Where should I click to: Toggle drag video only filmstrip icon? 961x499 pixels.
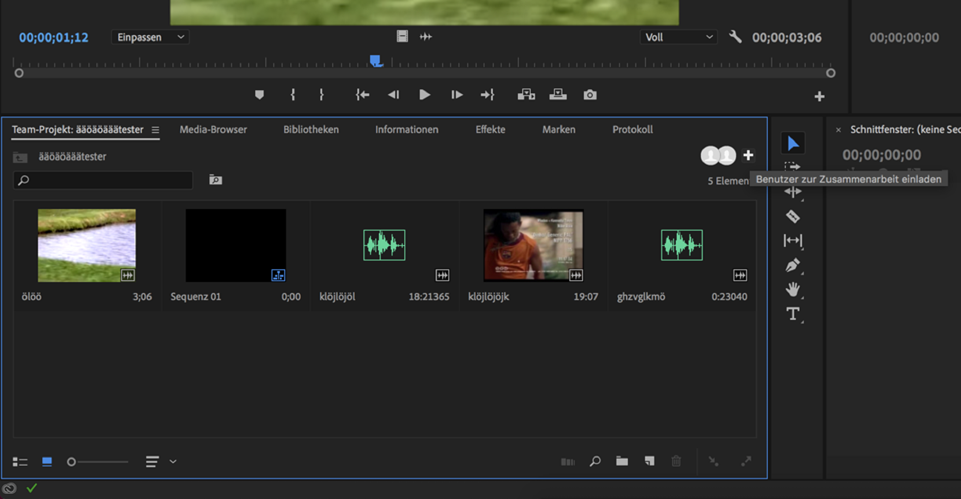pos(402,37)
